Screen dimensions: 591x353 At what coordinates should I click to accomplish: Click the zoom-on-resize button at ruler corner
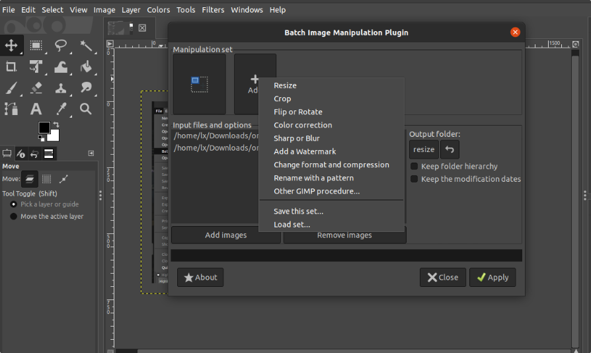click(576, 44)
